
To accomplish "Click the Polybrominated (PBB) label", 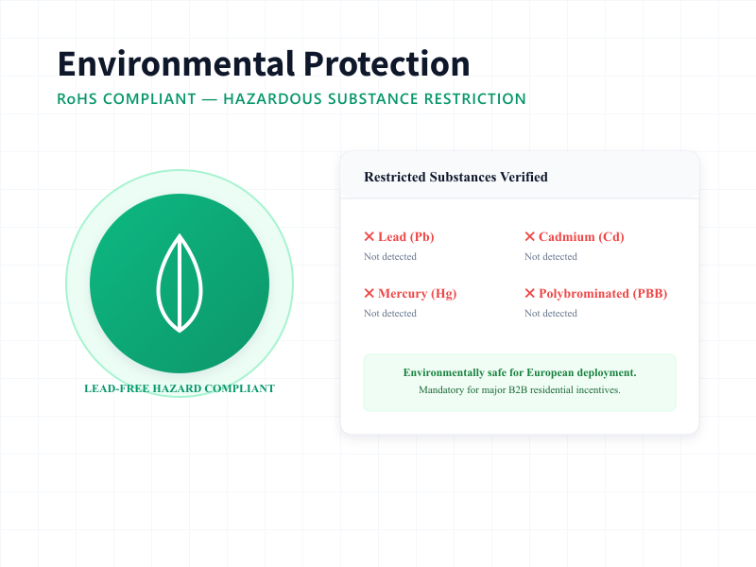I will click(x=603, y=294).
